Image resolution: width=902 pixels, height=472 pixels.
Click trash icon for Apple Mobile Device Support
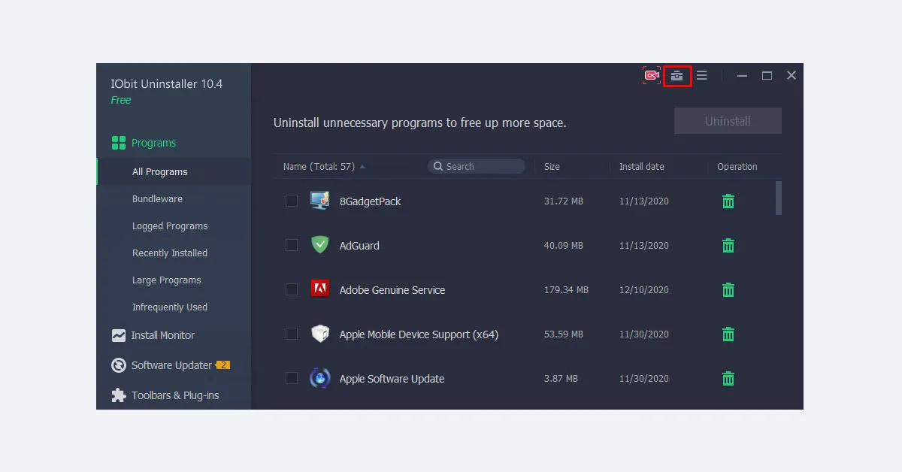(x=728, y=334)
